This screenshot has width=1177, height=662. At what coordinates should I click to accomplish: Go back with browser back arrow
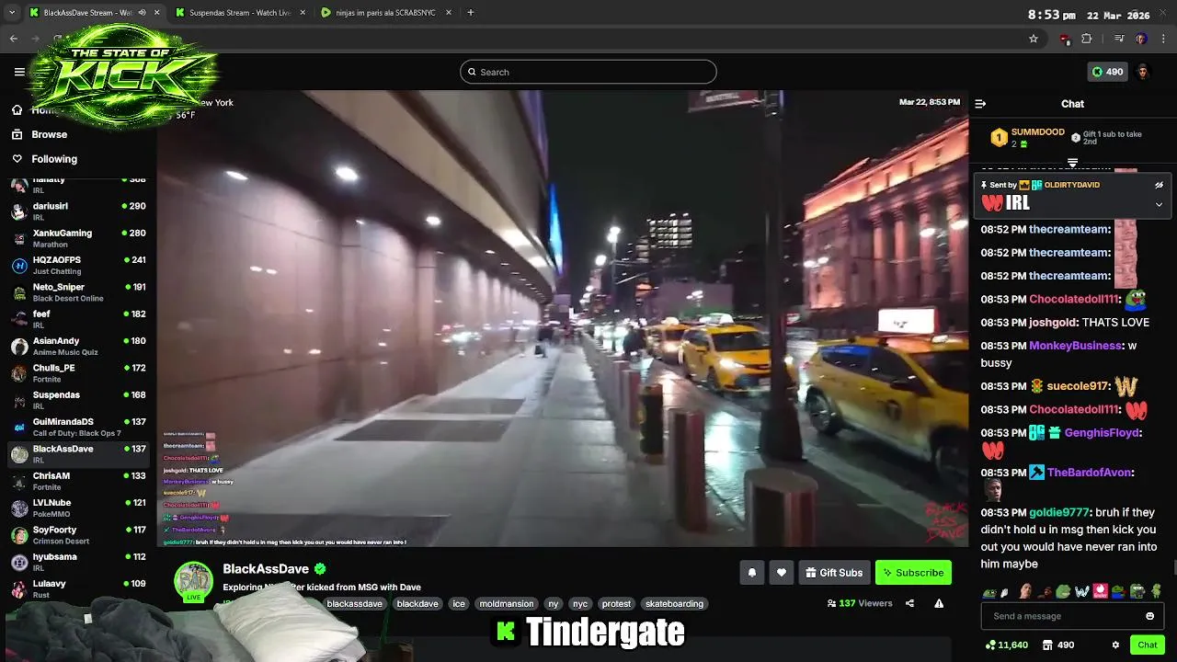tap(13, 39)
